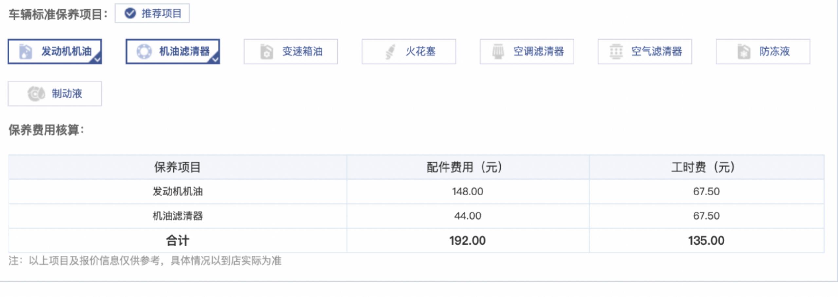Screen dimensions: 838x297
Task: Select the 火花塞 maintenance item
Action: click(x=409, y=51)
